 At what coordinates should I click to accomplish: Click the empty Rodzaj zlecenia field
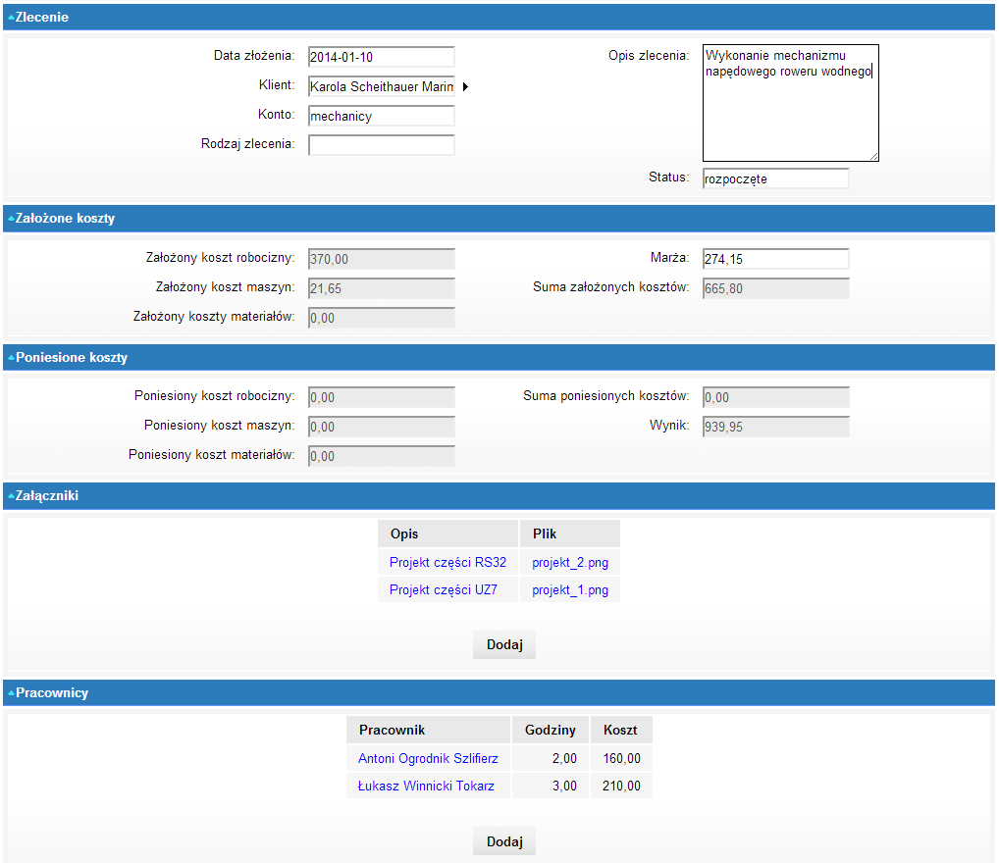coord(381,145)
